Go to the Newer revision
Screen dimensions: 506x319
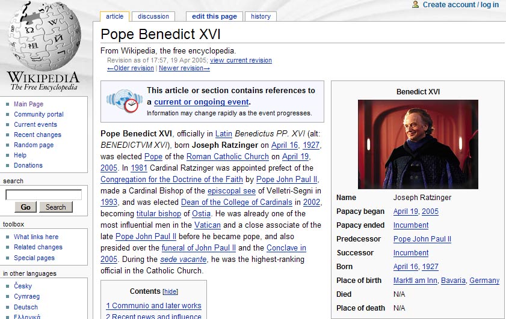click(184, 68)
